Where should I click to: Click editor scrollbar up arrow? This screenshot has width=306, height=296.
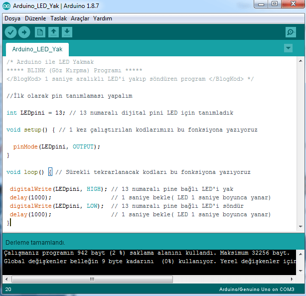click(301, 61)
